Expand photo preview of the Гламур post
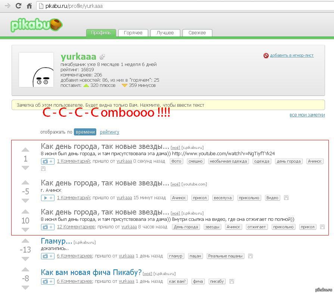The width and height of the screenshot is (334, 294). tap(47, 256)
